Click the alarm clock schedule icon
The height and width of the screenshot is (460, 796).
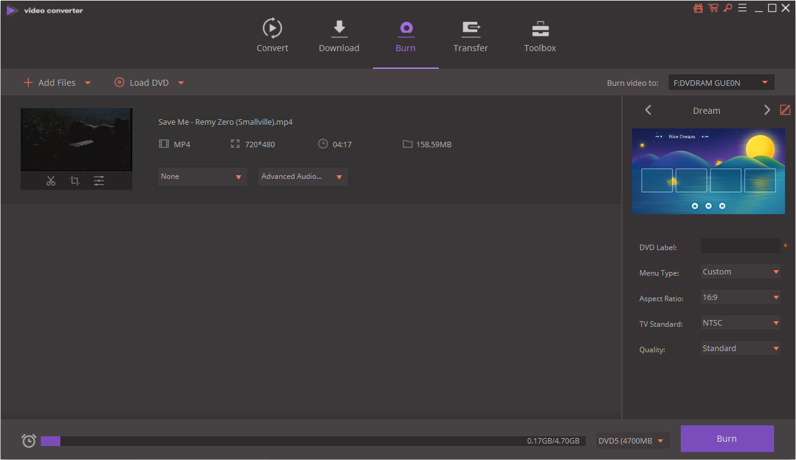coord(29,441)
